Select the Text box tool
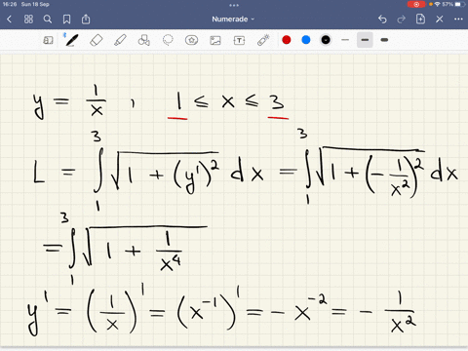The width and height of the screenshot is (468, 351). click(x=239, y=40)
